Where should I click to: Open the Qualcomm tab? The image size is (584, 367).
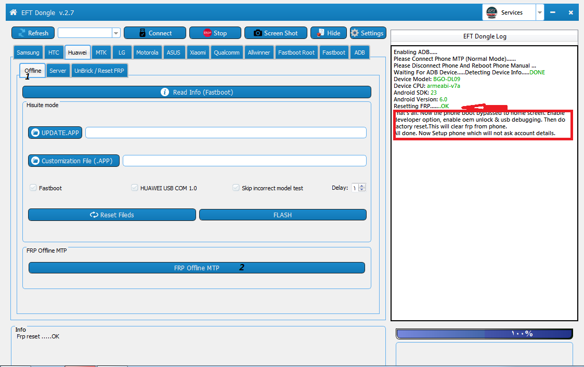coord(227,53)
